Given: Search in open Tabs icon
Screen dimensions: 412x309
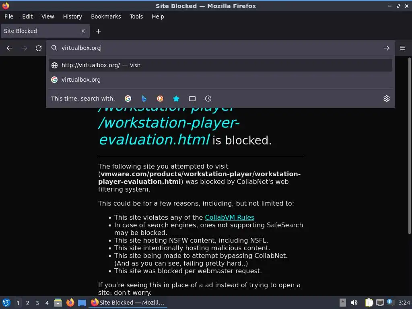Looking at the screenshot, I should (x=192, y=99).
